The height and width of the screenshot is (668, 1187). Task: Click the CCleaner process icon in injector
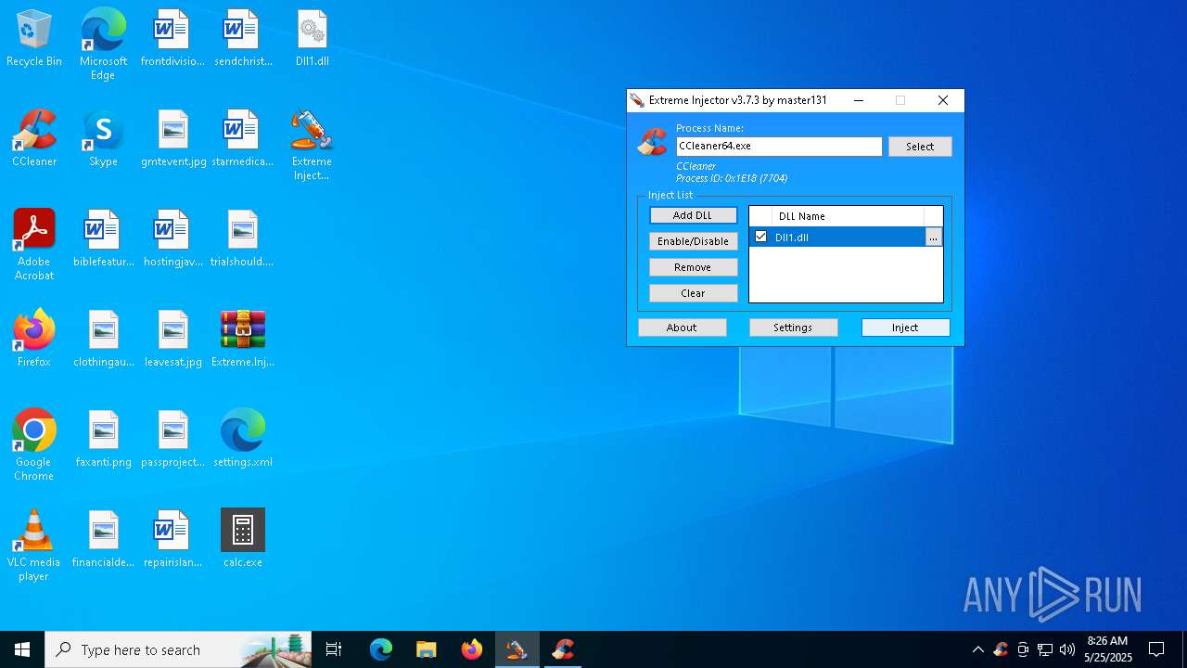[x=653, y=142]
